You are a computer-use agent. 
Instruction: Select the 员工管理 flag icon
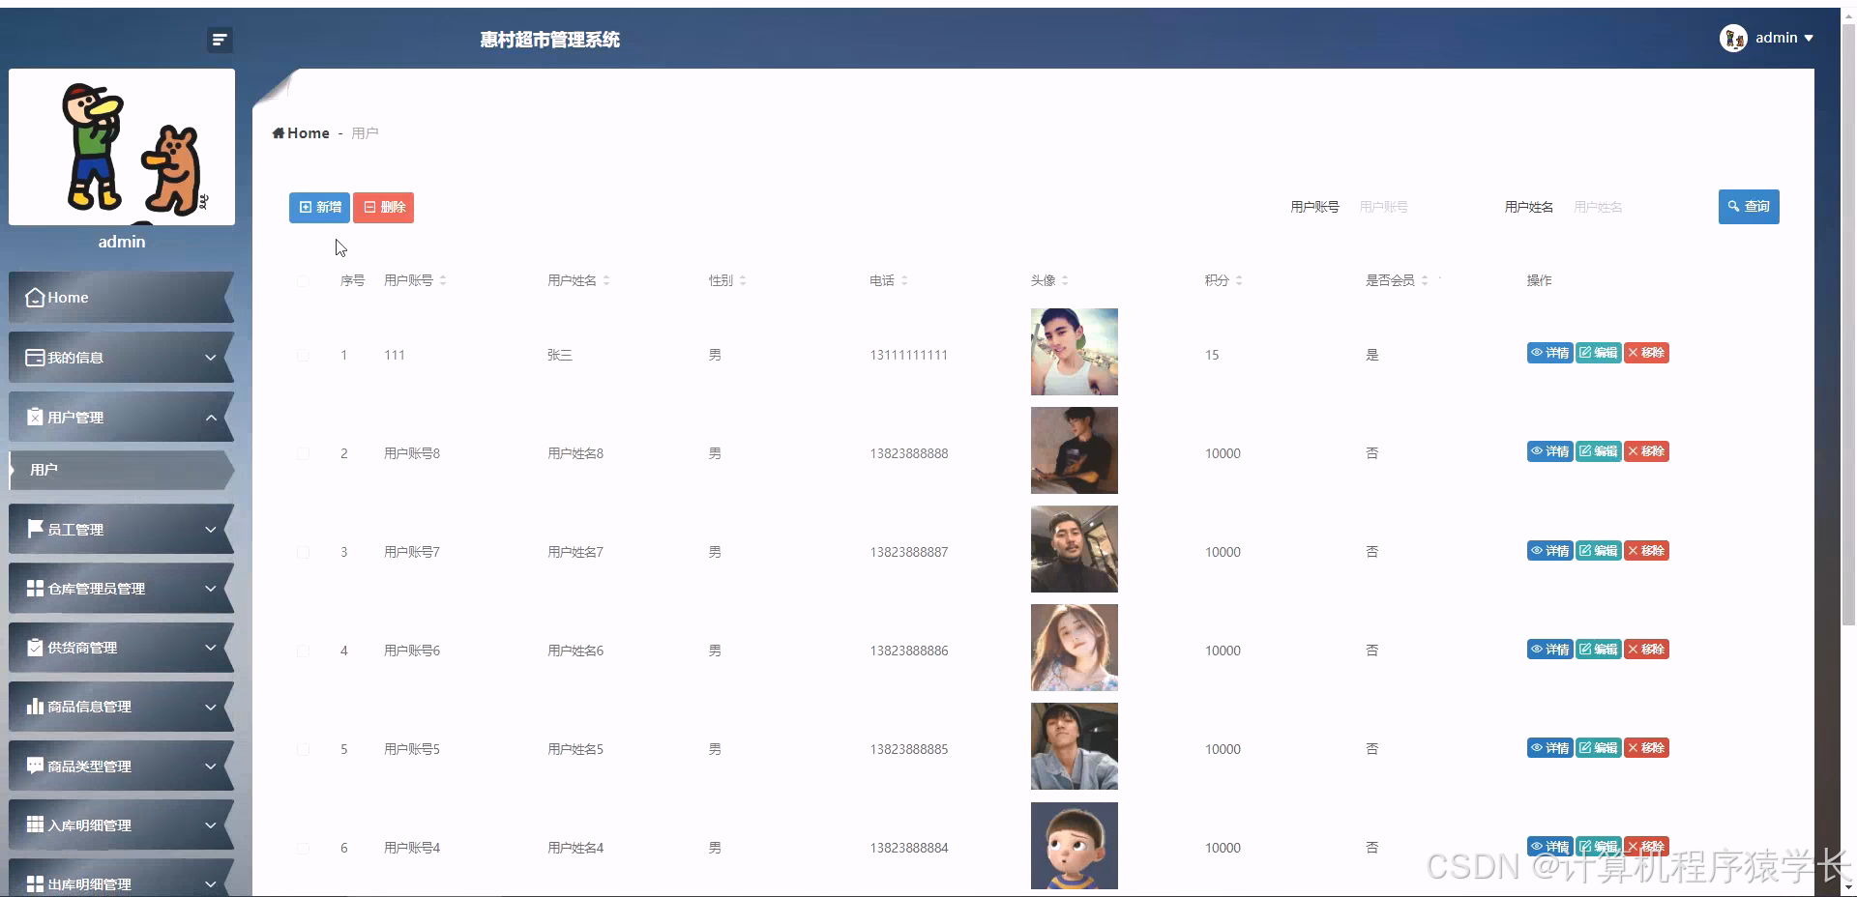34,529
